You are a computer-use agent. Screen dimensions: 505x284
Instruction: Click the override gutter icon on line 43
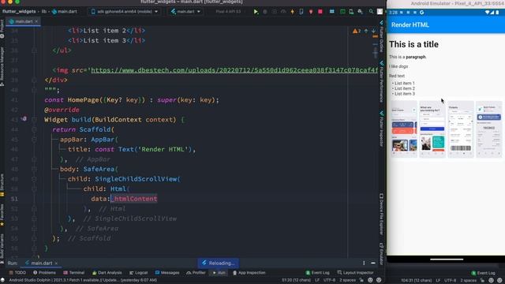24,119
